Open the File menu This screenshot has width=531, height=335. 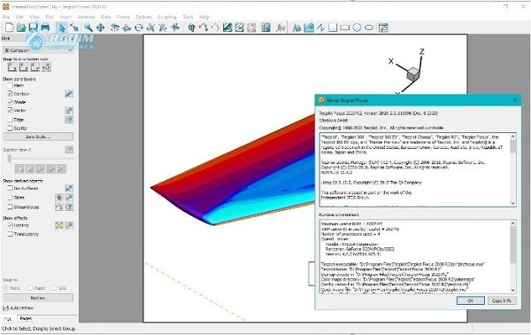(x=6, y=17)
